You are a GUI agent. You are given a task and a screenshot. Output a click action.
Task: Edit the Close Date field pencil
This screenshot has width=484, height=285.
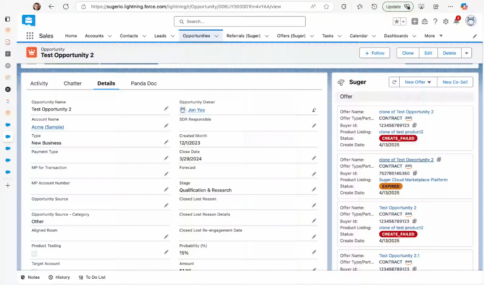point(314,158)
